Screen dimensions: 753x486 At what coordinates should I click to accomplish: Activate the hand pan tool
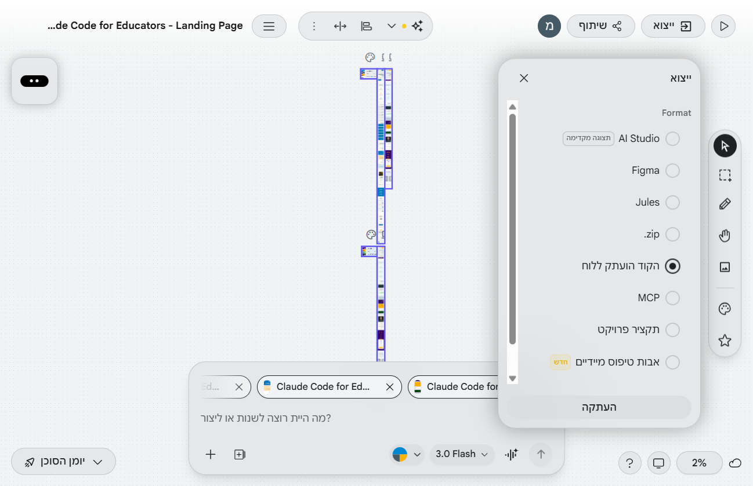(x=725, y=236)
